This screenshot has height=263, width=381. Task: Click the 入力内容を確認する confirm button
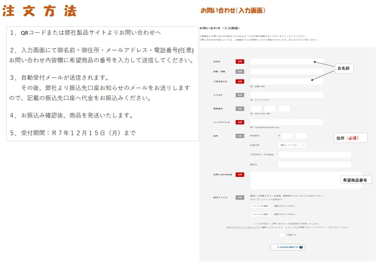click(287, 247)
